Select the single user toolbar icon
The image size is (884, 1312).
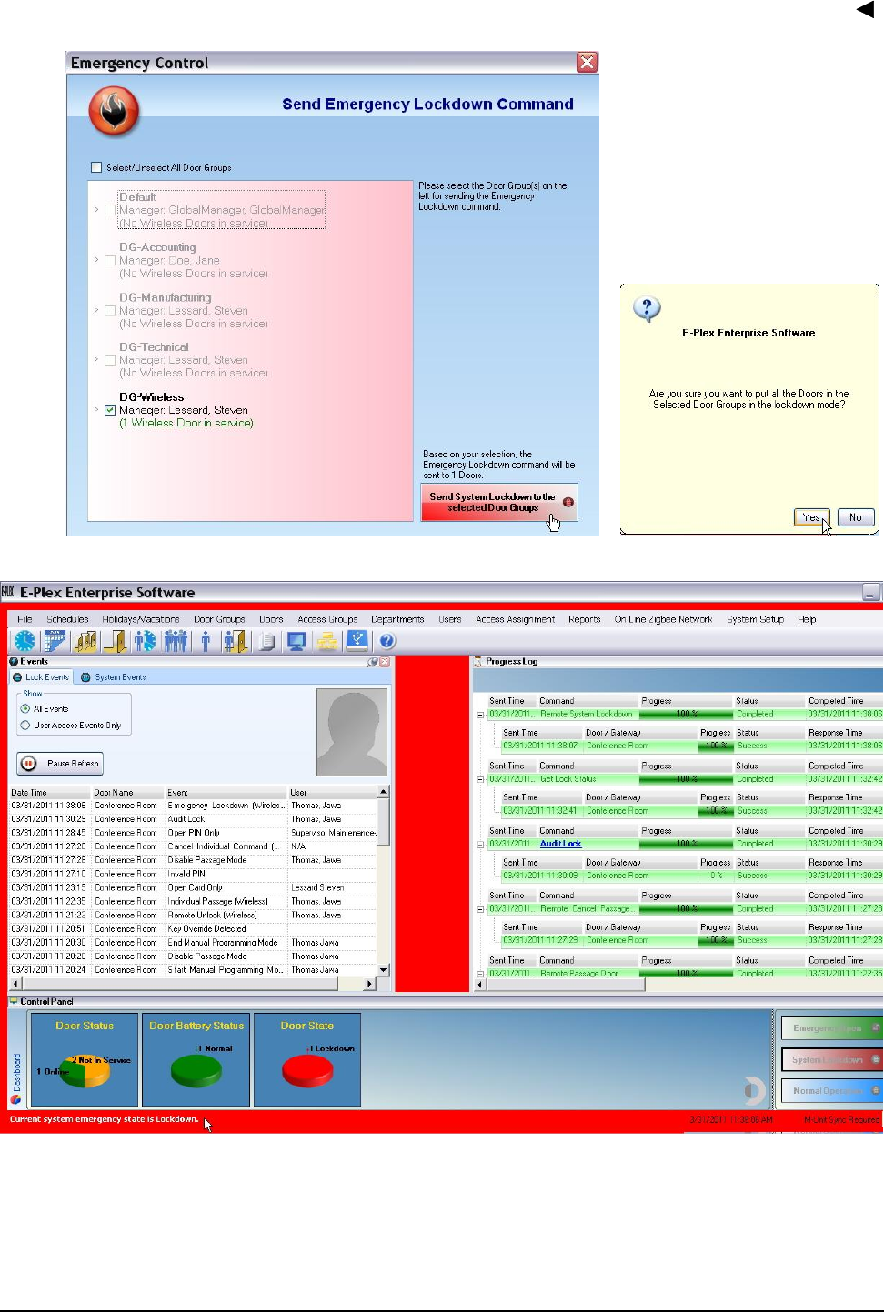[x=206, y=641]
